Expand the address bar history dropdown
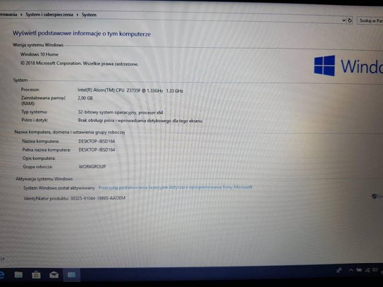 click(x=344, y=20)
